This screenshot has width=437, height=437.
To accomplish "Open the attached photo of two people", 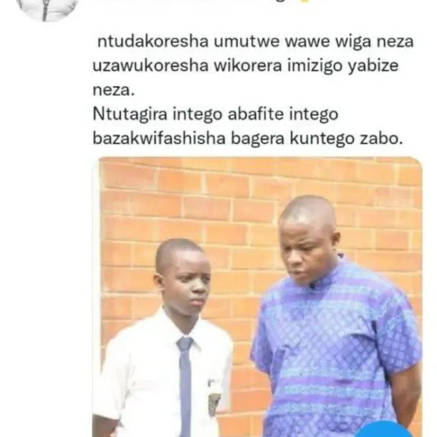I will [258, 297].
